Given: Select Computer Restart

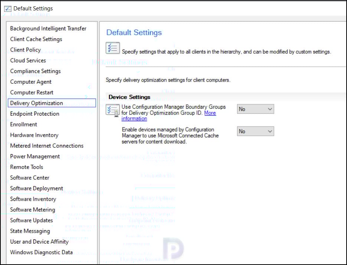Looking at the screenshot, I should pos(32,92).
